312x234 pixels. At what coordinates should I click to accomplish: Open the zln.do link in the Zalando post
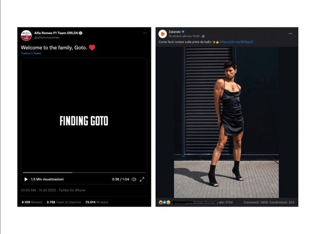click(237, 42)
